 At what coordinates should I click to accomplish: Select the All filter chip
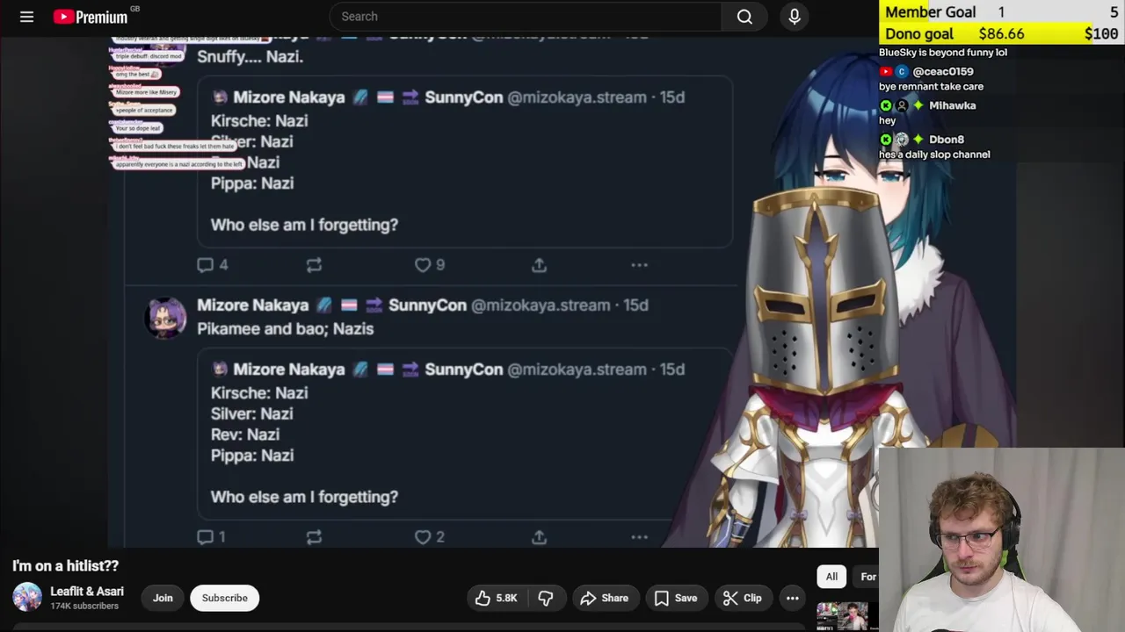(x=831, y=577)
